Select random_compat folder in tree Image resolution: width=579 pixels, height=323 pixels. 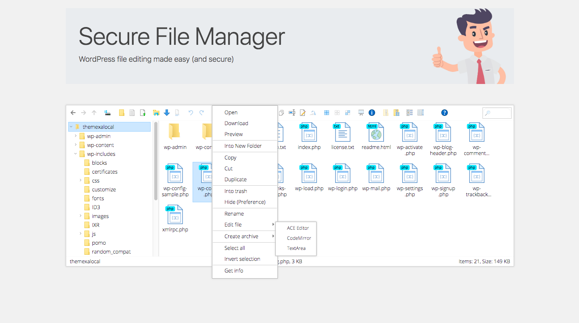coord(111,252)
